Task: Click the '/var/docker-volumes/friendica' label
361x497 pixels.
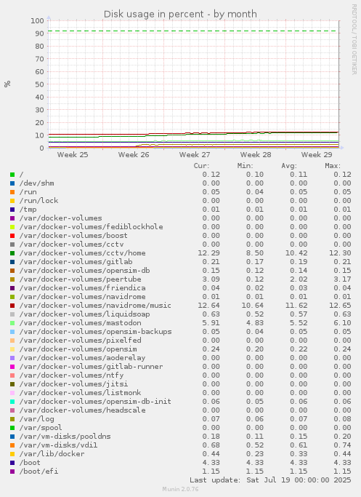Action: 82,288
